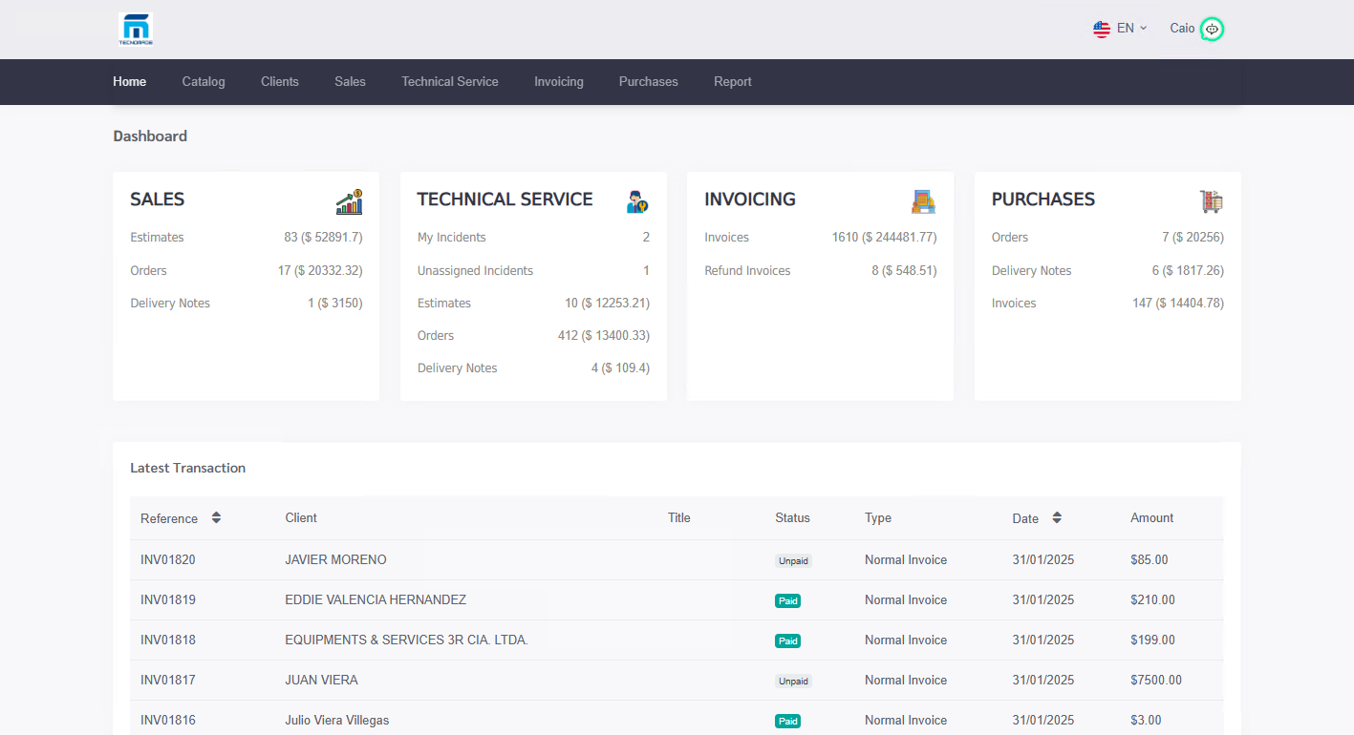The image size is (1354, 735).
Task: Click the Unpaid badge for INV01820
Action: click(x=793, y=561)
